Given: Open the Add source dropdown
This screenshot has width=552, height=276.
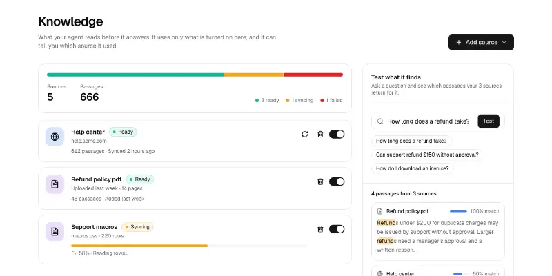Looking at the screenshot, I should pyautogui.click(x=481, y=42).
